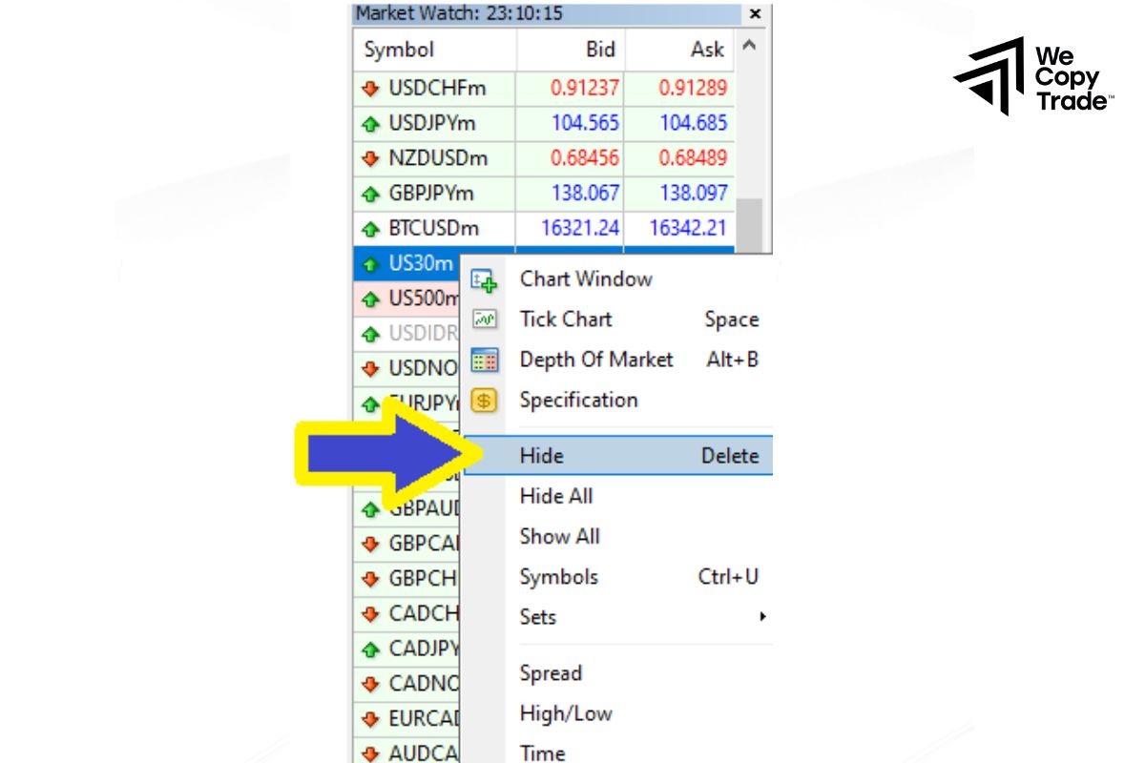Viewport: 1145px width, 763px height.
Task: Click the green arrow icon next to BTCUSDm
Action: pos(372,228)
